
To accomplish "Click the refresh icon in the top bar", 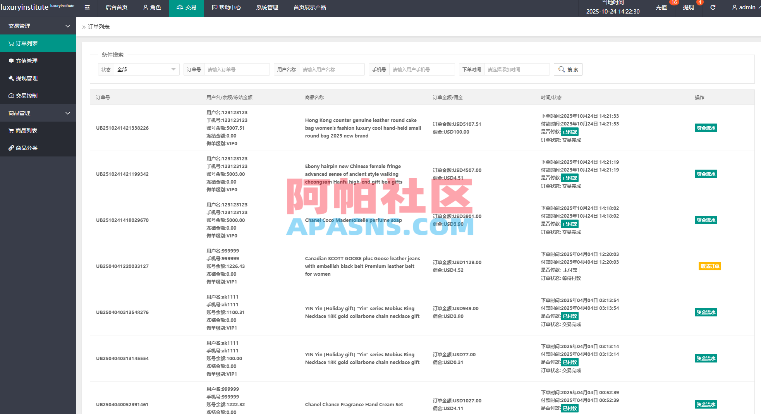I will [713, 7].
